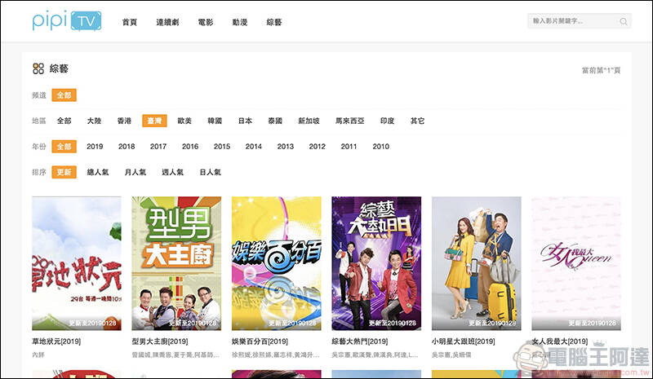Open the 綜藝 nav item
Screen dimensions: 653x379
[x=274, y=22]
